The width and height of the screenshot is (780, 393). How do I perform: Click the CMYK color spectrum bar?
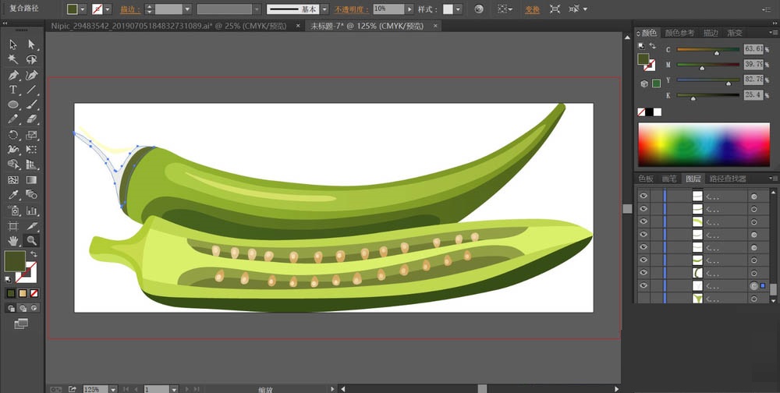tap(704, 144)
